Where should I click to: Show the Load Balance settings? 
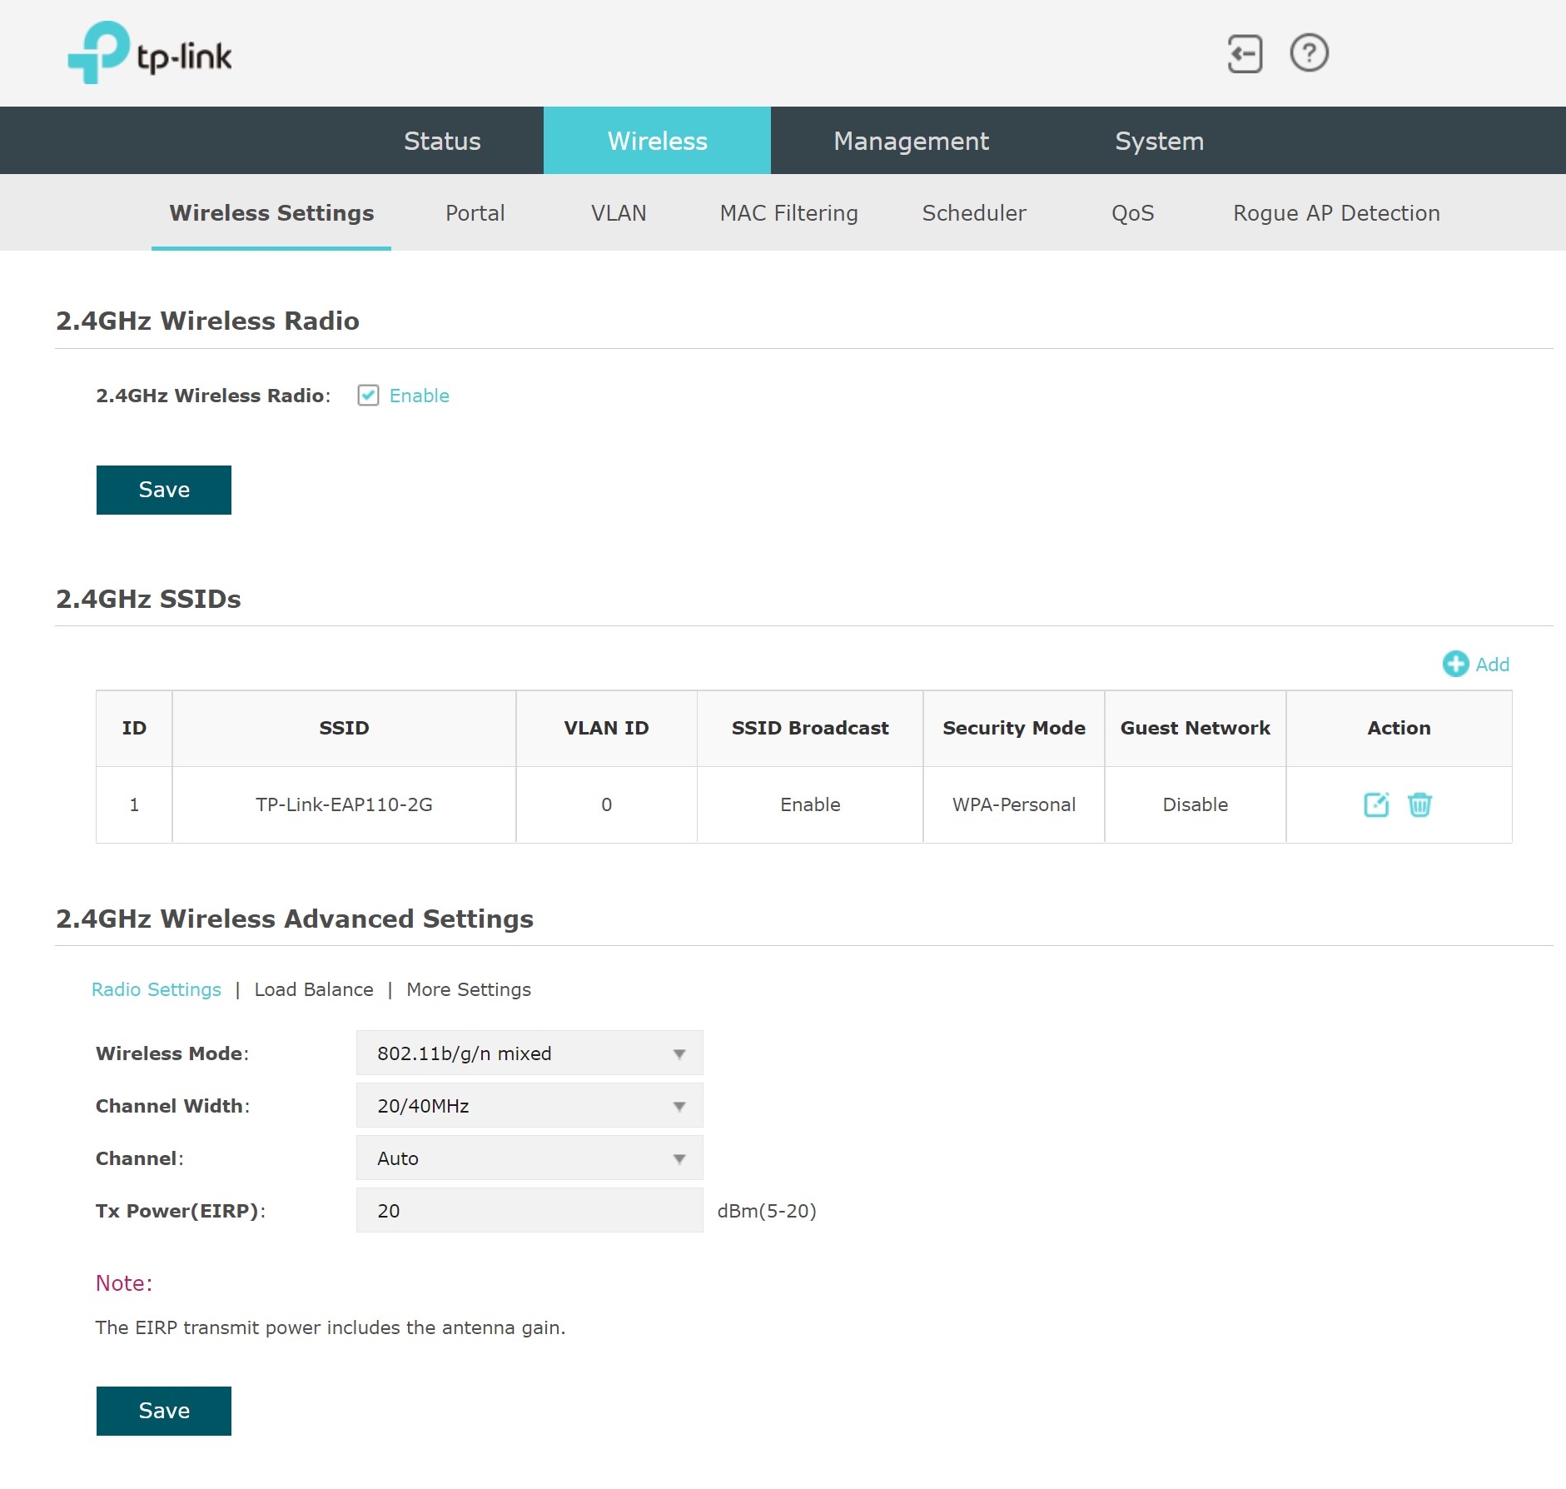314,989
